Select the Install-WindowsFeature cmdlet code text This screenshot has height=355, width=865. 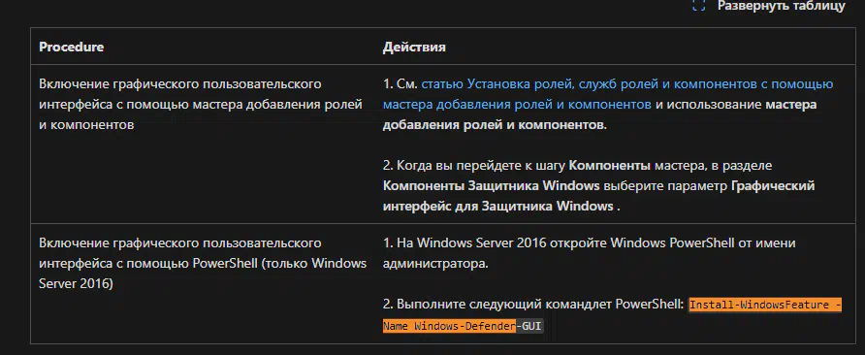(x=612, y=315)
